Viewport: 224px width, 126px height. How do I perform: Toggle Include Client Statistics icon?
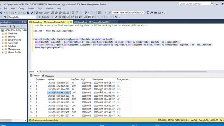coord(80,17)
